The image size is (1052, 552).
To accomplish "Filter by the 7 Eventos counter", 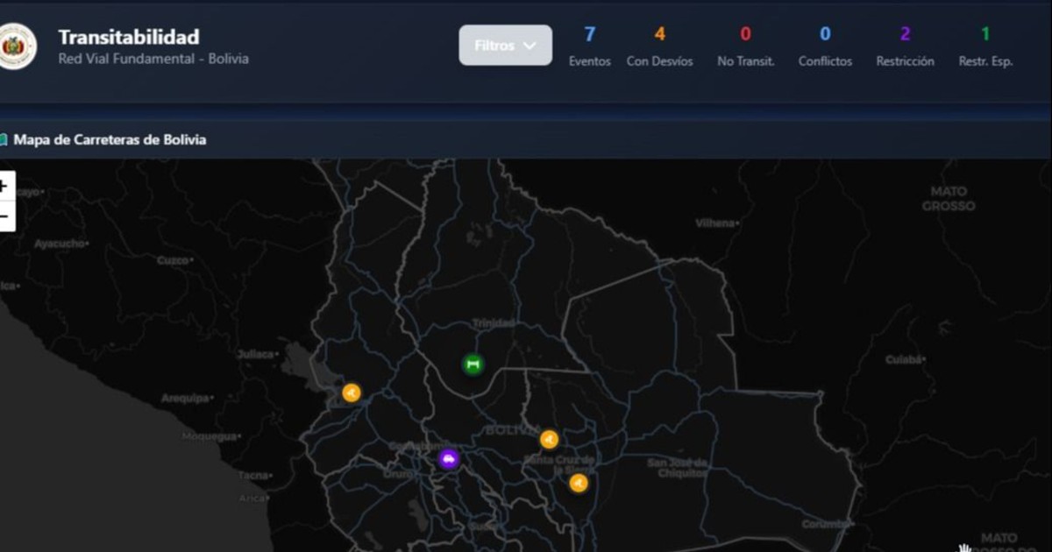I will [589, 46].
